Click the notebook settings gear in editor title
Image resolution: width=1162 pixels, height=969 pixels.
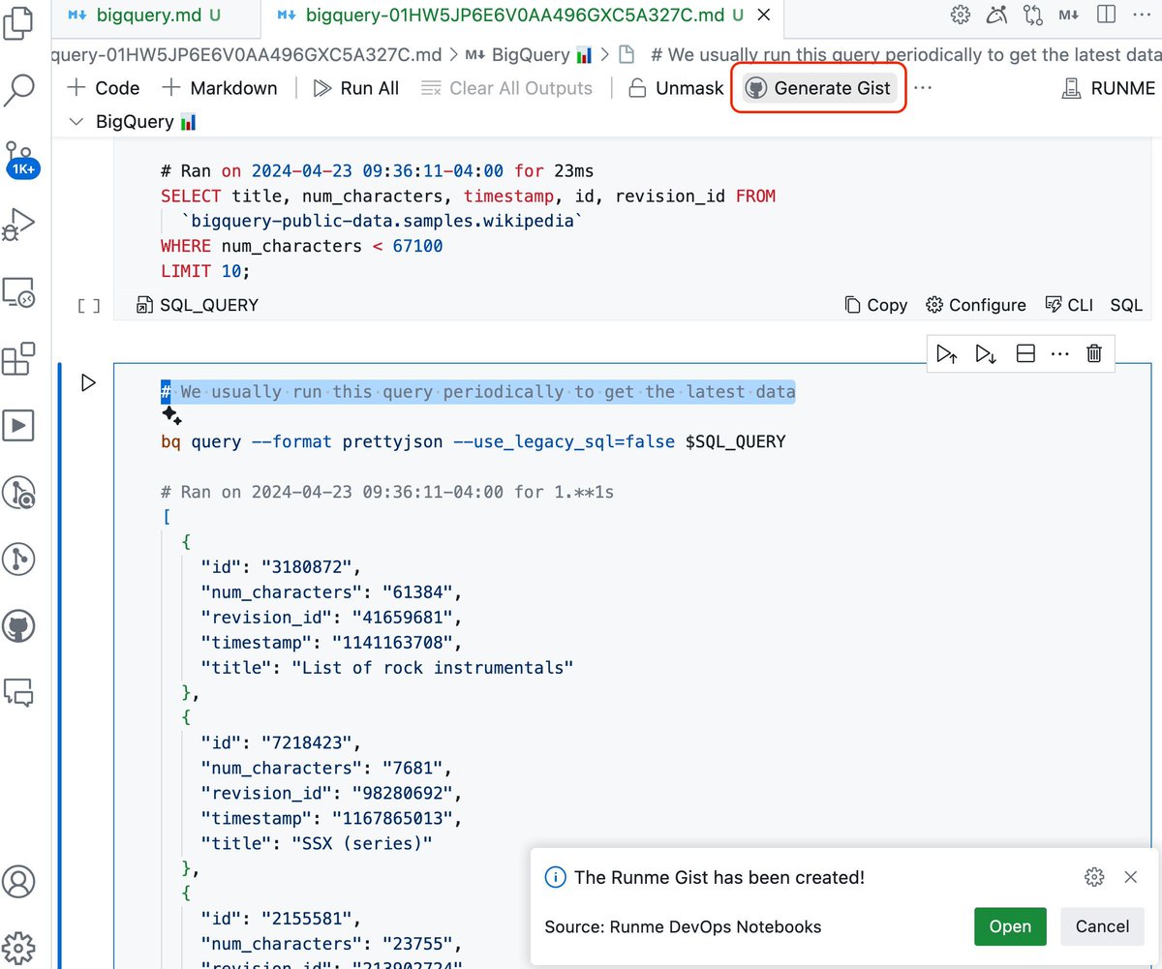(x=961, y=15)
